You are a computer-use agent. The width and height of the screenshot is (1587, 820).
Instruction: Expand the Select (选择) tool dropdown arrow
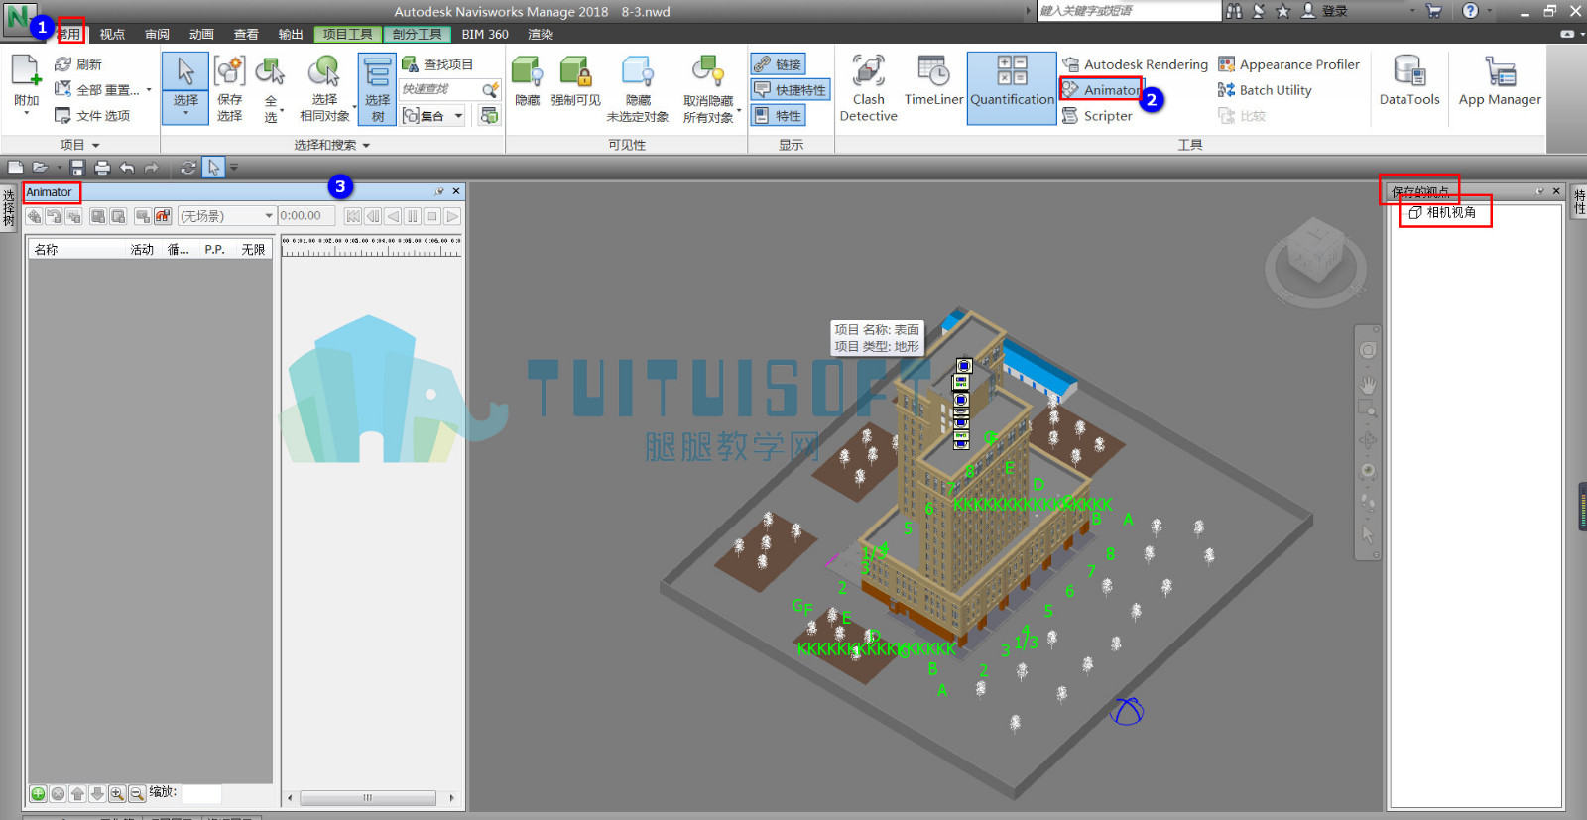pos(185,114)
